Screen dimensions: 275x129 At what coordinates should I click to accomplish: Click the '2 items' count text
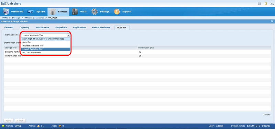267,115
